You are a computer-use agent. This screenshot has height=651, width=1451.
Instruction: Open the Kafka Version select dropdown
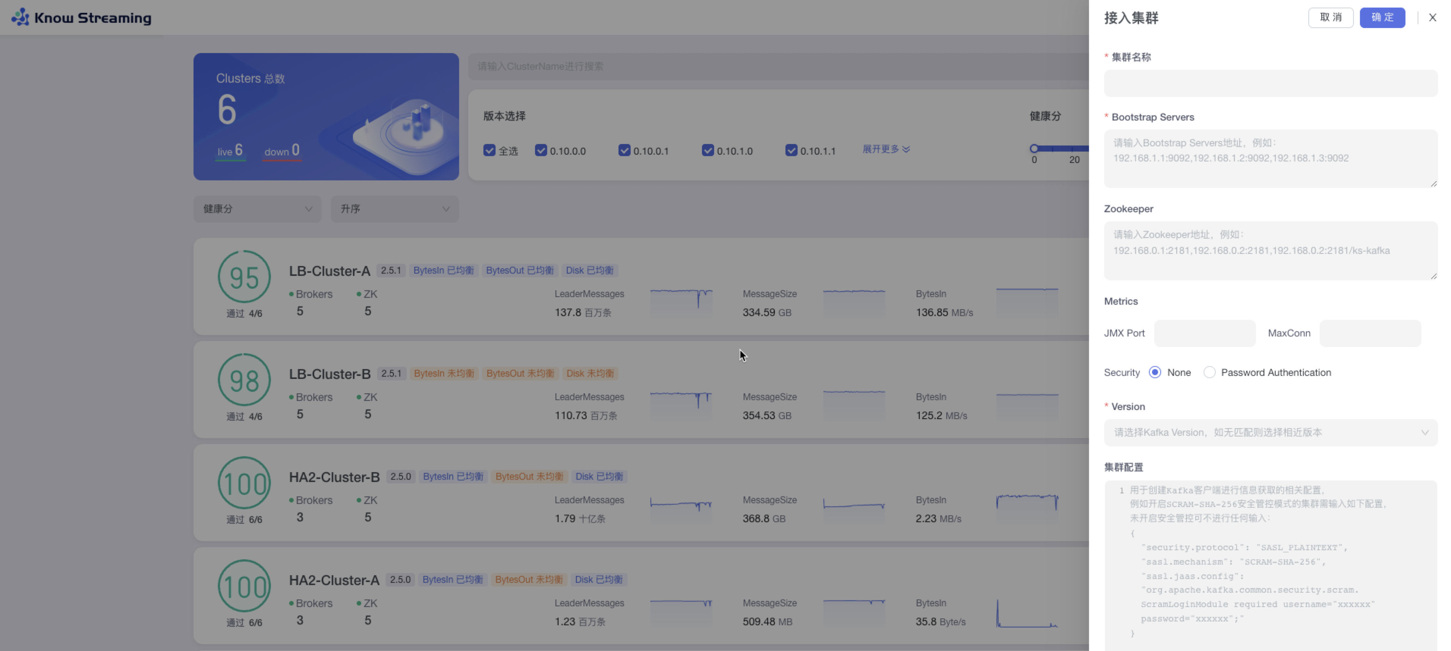(1270, 433)
